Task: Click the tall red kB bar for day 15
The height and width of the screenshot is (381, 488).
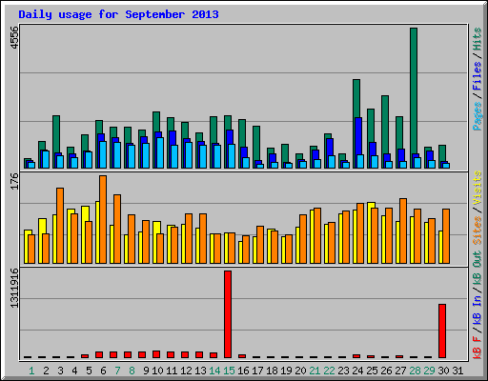Action: tap(228, 314)
